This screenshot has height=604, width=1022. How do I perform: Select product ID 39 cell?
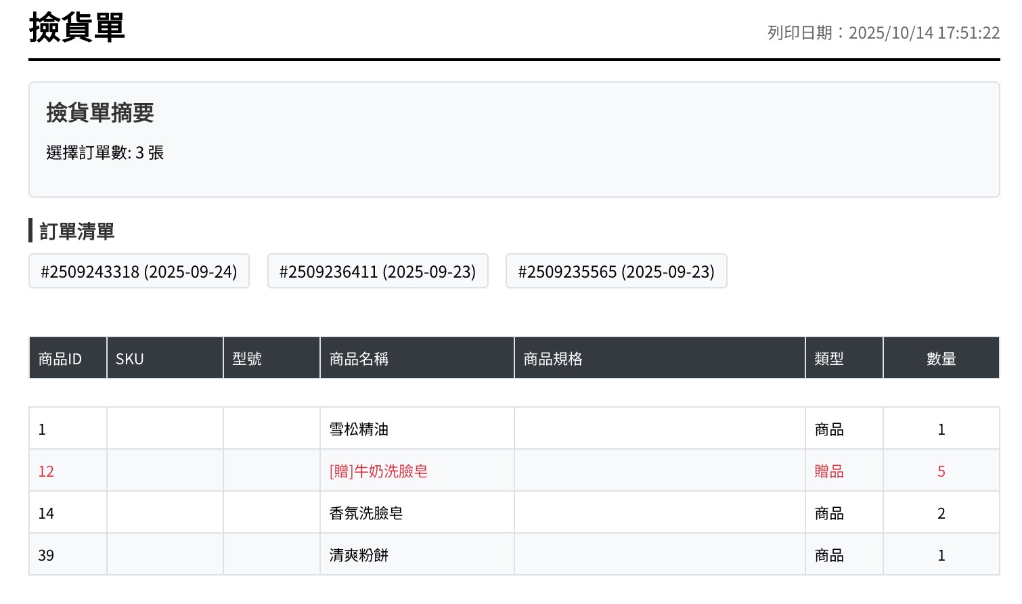pos(46,555)
